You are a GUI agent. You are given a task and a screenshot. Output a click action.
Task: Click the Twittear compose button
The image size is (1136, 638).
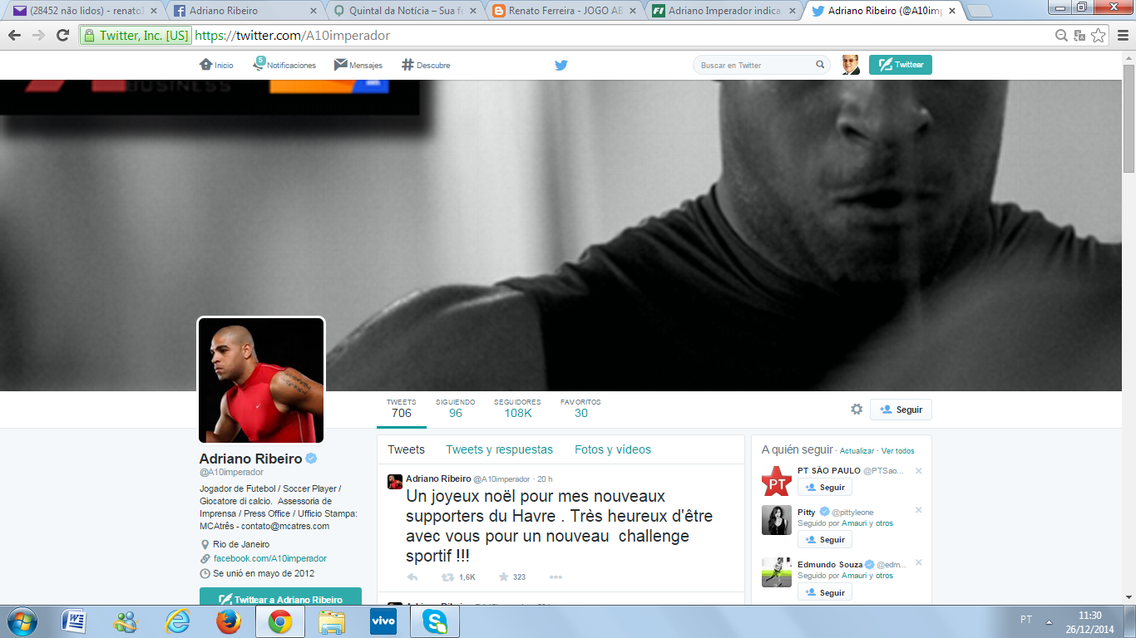(901, 65)
